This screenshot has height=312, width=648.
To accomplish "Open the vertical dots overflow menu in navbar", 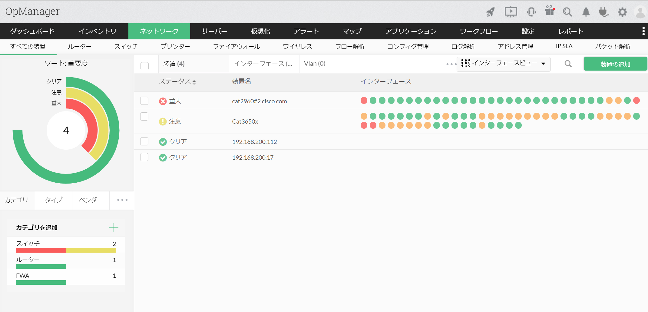I will point(643,31).
